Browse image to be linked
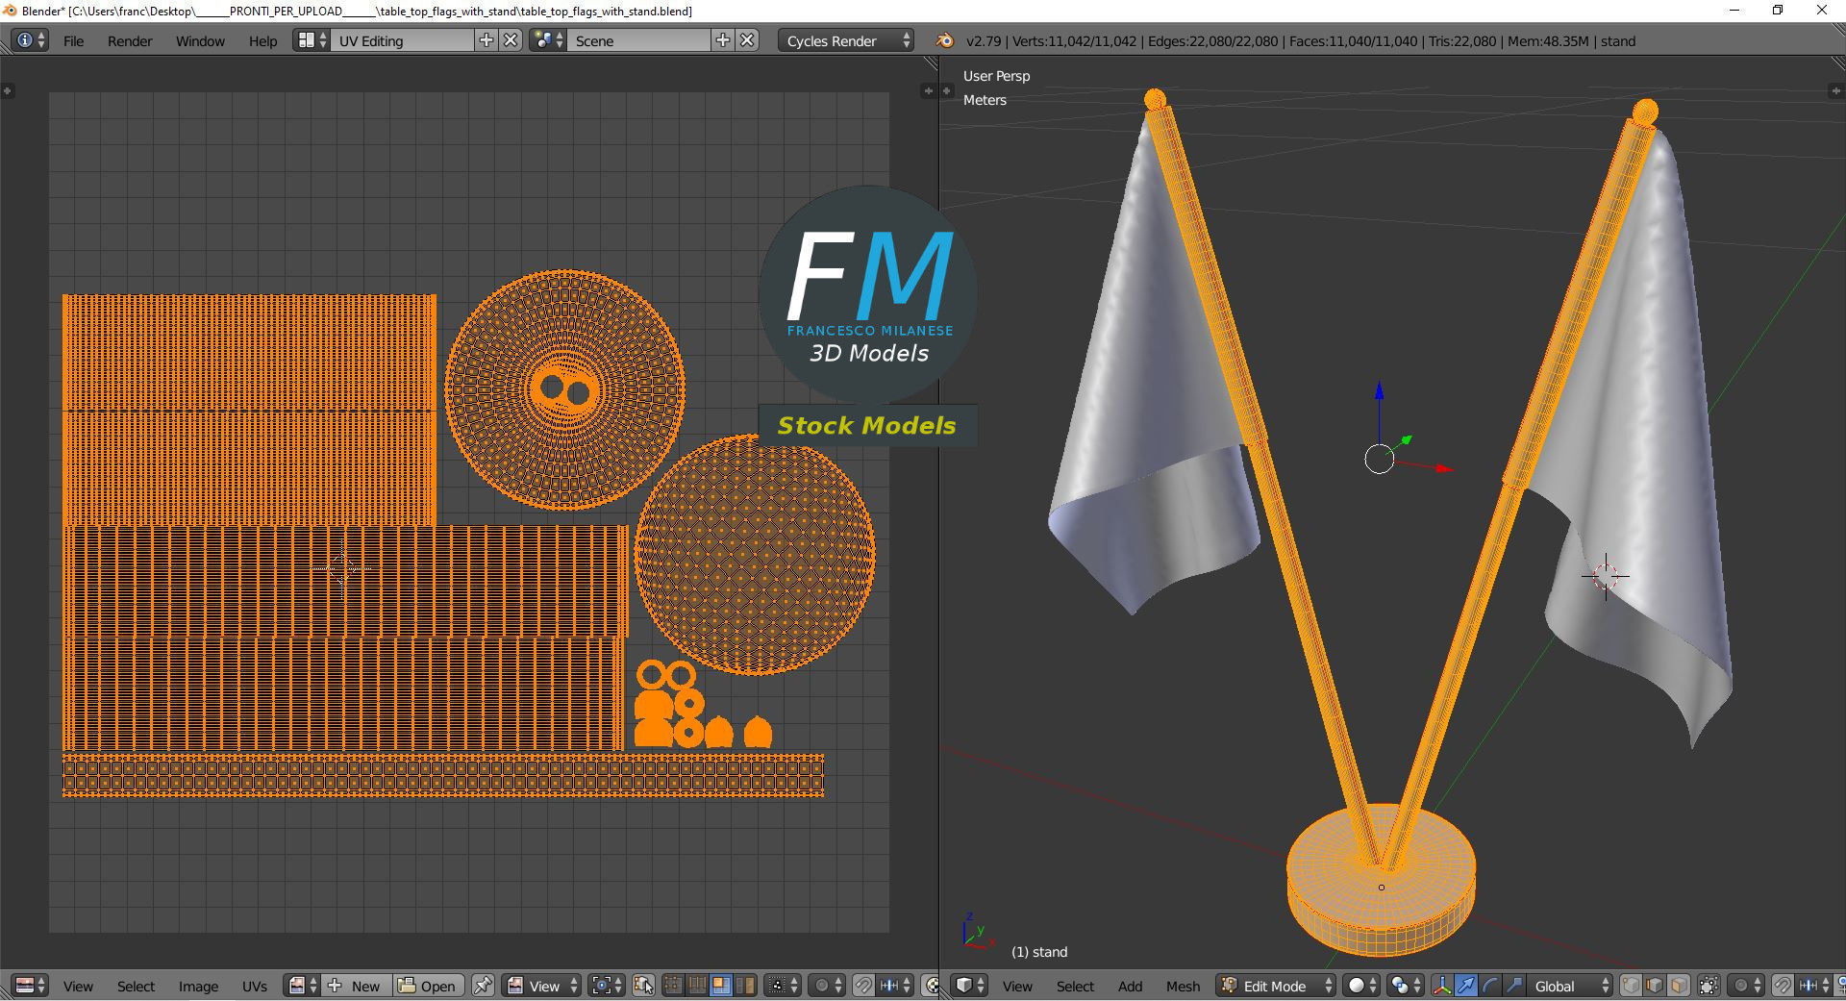The width and height of the screenshot is (1846, 1001). coord(302,986)
